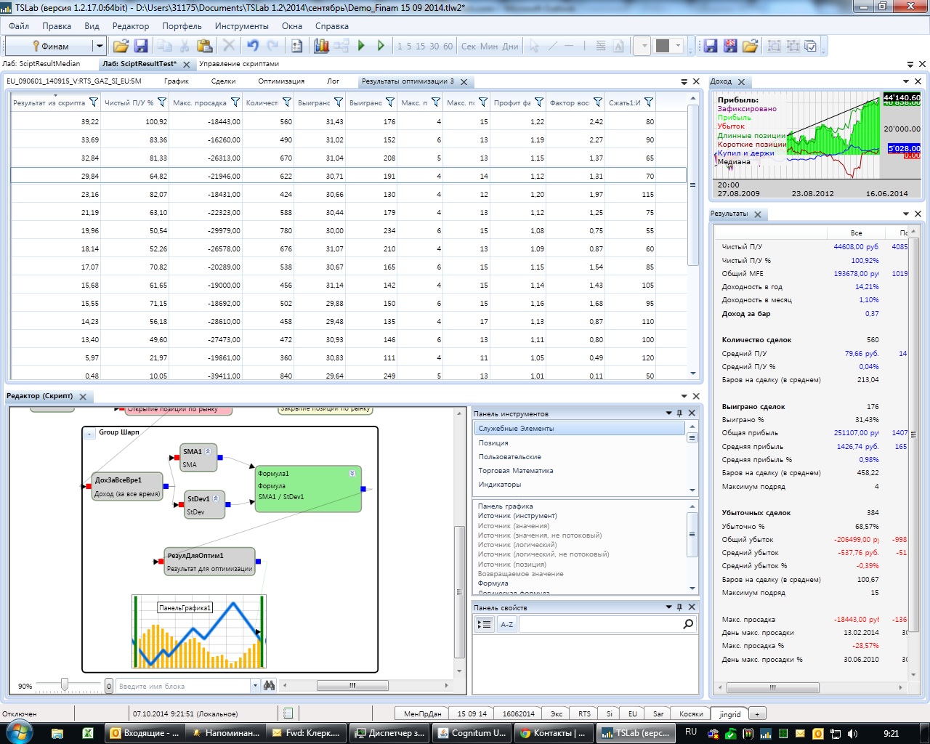Click the binoculars search icon below script editor
Viewport: 930px width, 744px height.
pos(270,685)
